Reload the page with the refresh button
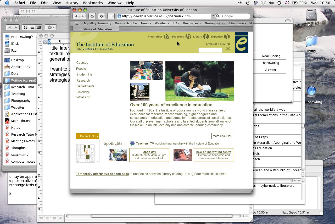 [102, 16]
